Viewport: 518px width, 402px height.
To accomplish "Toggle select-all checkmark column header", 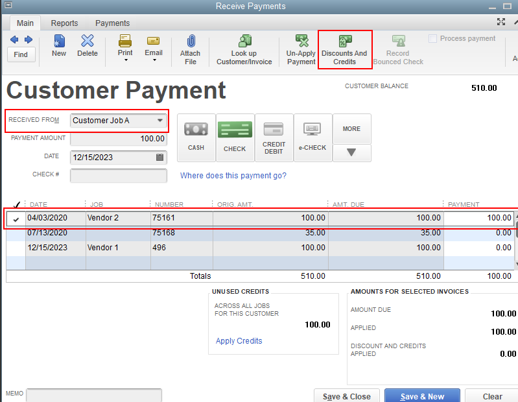I will 16,204.
